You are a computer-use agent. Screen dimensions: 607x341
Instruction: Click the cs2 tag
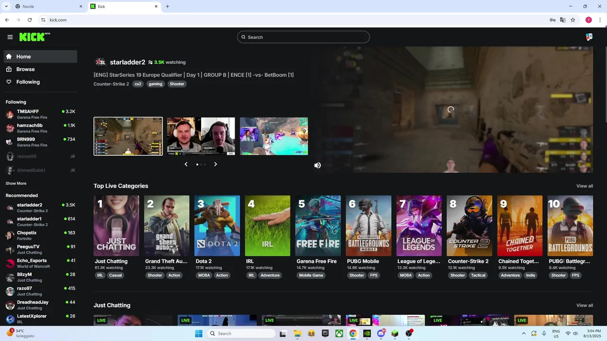pyautogui.click(x=138, y=84)
